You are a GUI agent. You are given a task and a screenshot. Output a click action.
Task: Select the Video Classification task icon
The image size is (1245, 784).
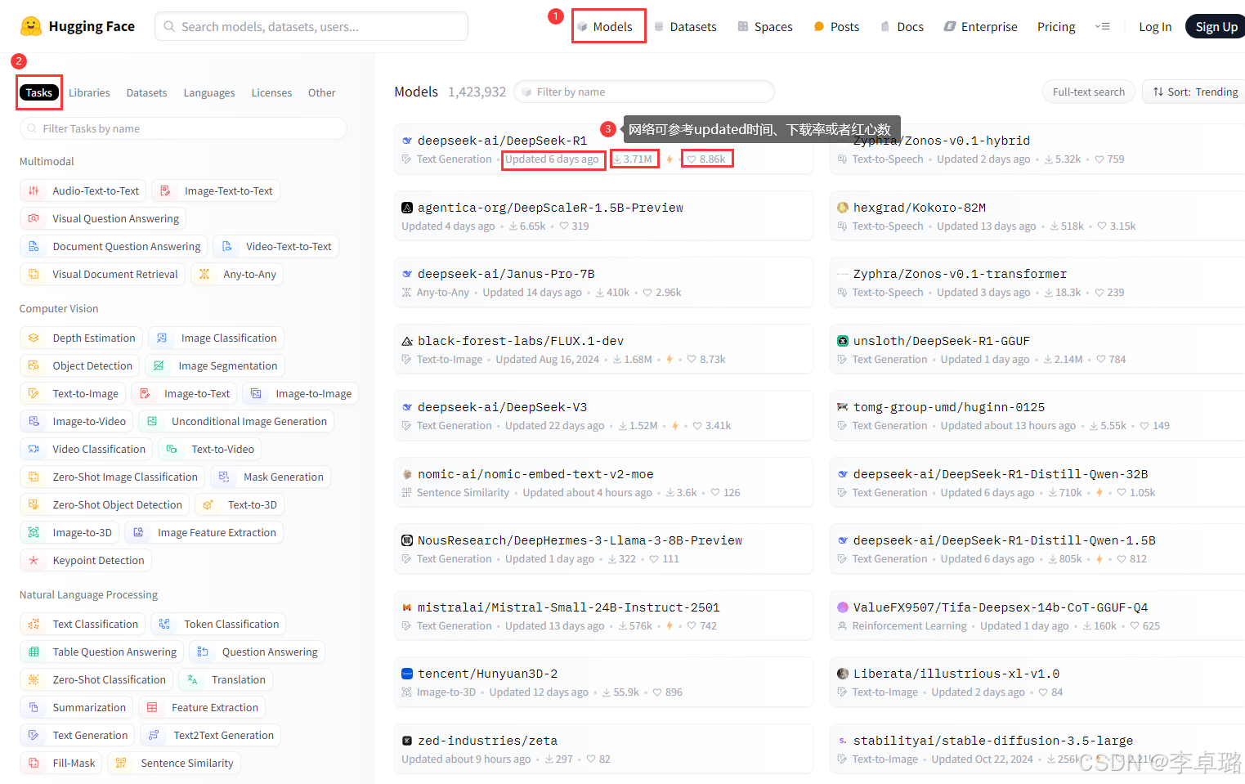pyautogui.click(x=34, y=449)
